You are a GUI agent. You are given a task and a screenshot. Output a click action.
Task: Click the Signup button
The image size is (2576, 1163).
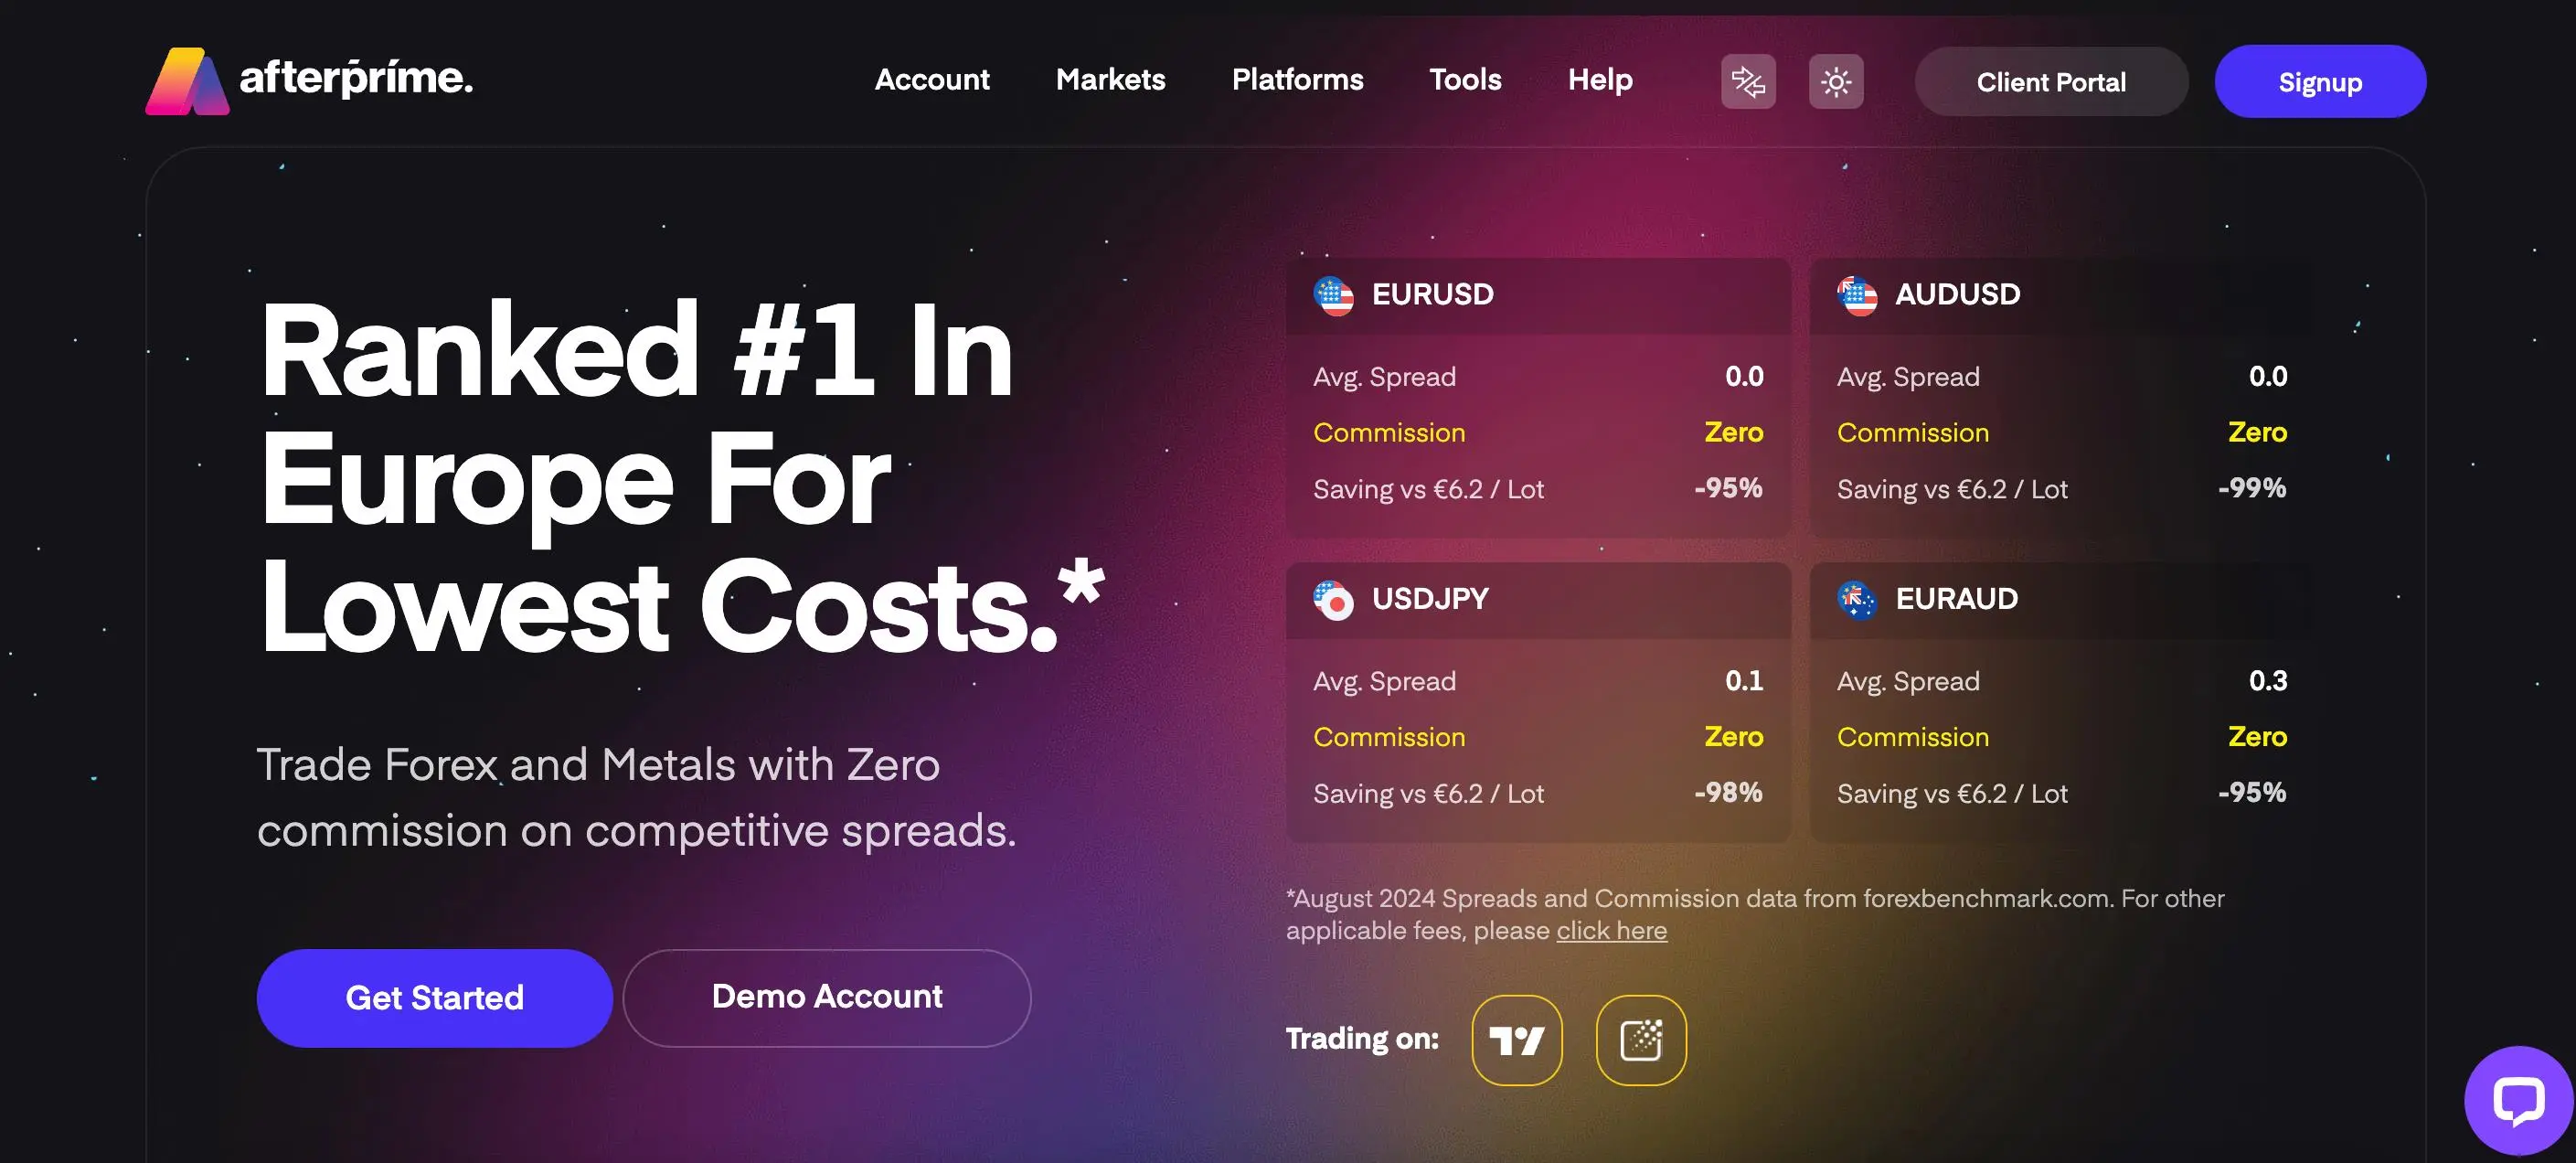[x=2320, y=82]
